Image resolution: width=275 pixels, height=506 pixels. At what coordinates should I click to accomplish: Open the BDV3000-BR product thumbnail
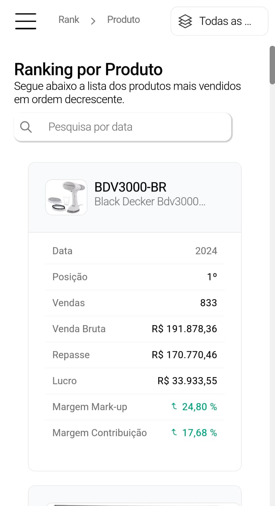pos(66,197)
